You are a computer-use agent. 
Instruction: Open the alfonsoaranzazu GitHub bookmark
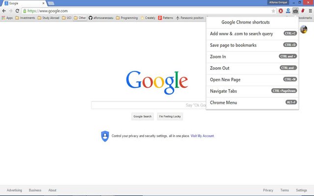(x=101, y=18)
